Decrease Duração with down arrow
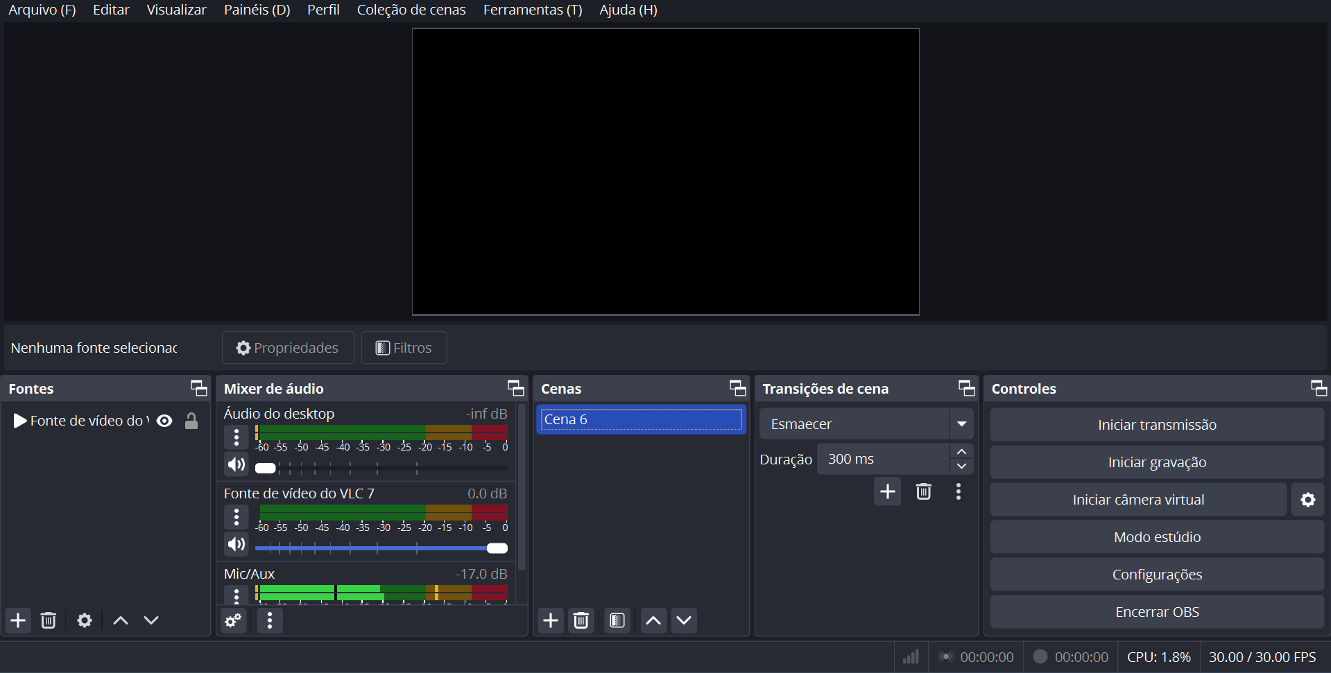 [961, 466]
